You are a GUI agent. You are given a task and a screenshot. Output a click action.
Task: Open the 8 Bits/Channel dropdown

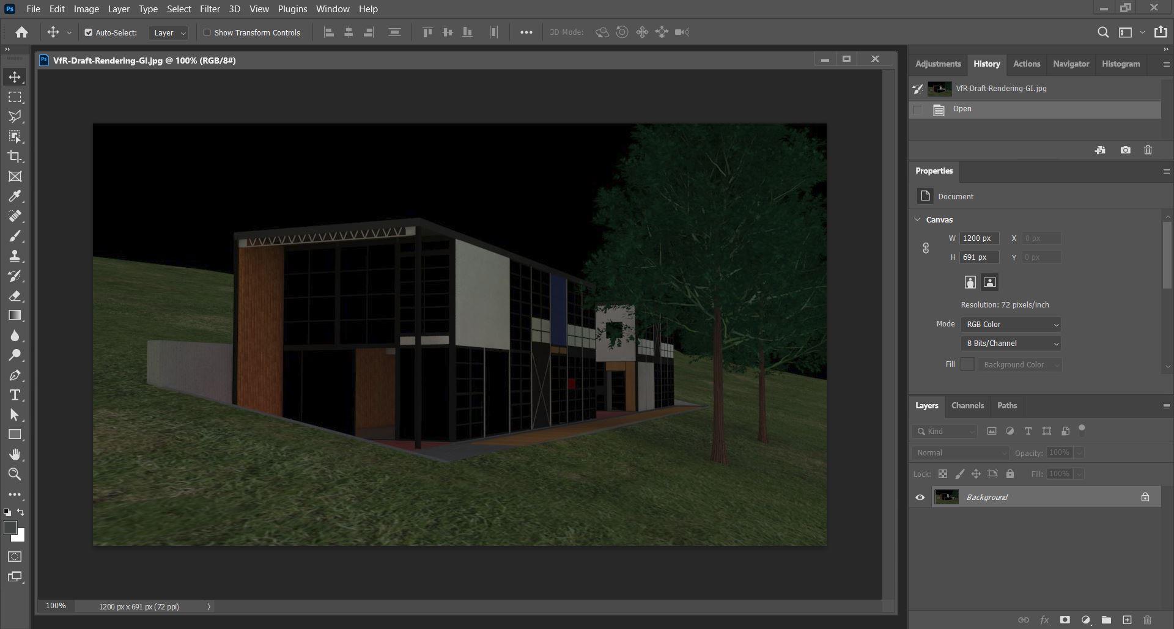click(x=1011, y=344)
